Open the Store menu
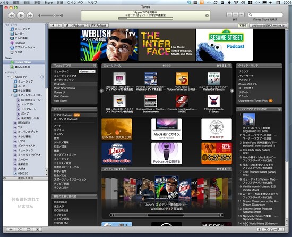292x237 pixels. tap(48, 3)
